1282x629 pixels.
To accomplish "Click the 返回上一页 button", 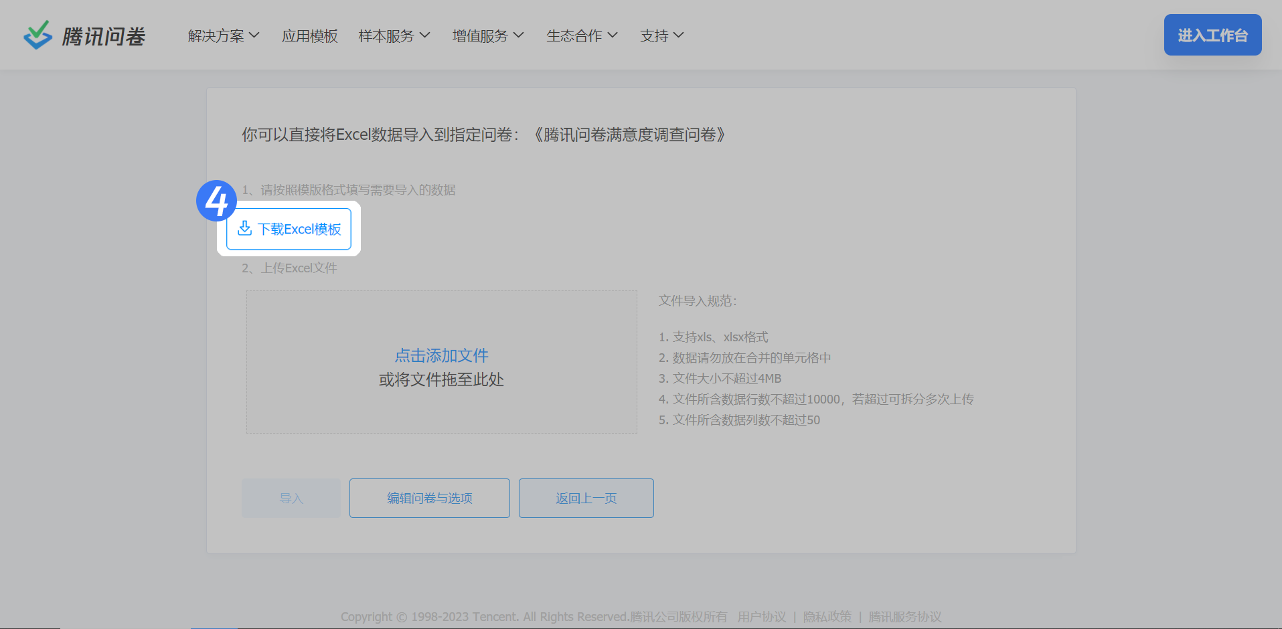I will [586, 498].
